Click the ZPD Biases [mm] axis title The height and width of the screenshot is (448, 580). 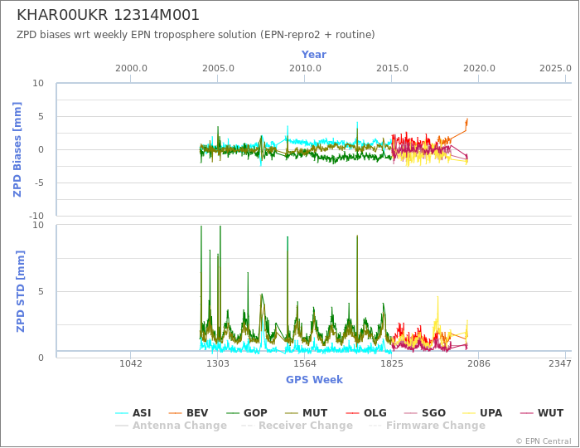[17, 149]
